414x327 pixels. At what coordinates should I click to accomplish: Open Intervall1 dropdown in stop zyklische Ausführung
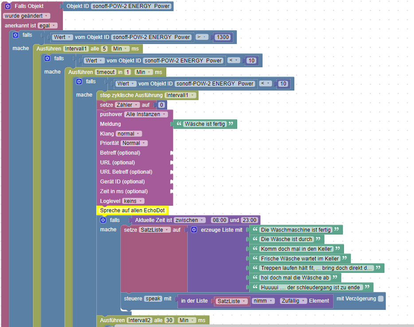click(180, 95)
